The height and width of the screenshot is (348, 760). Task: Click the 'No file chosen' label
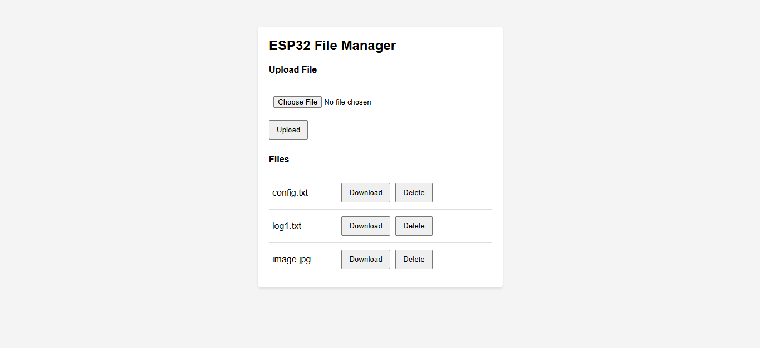(347, 102)
